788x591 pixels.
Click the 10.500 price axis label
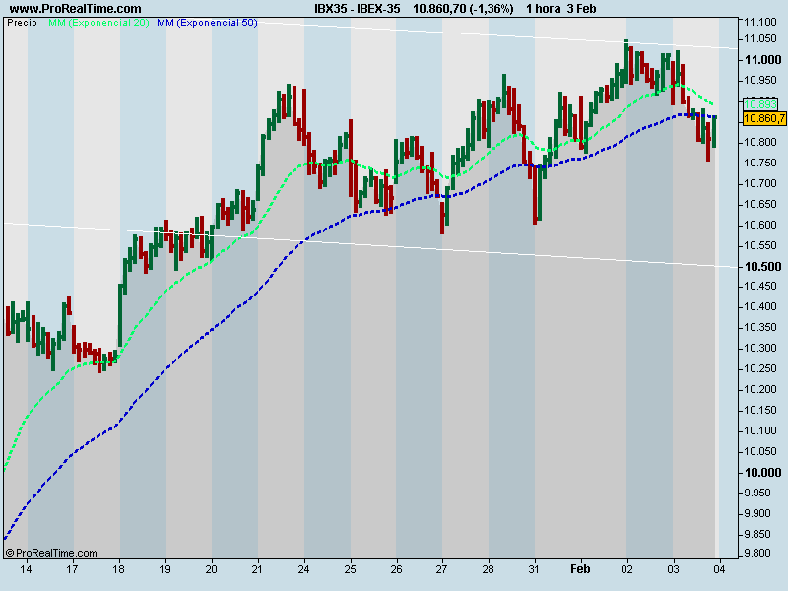point(762,267)
